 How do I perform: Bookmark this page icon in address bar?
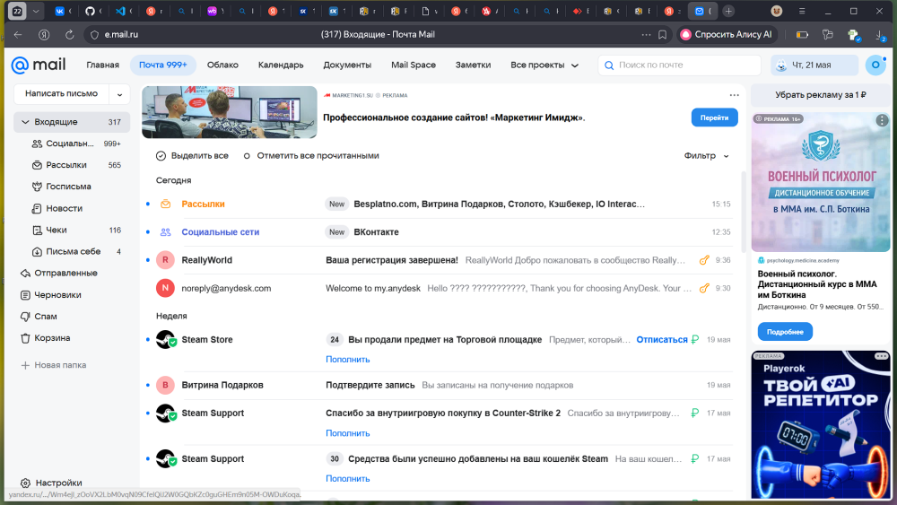pos(663,34)
